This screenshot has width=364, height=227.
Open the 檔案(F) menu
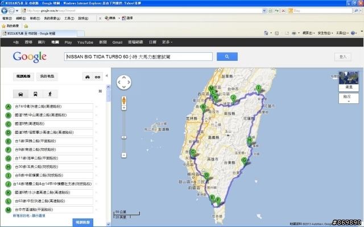[7, 18]
